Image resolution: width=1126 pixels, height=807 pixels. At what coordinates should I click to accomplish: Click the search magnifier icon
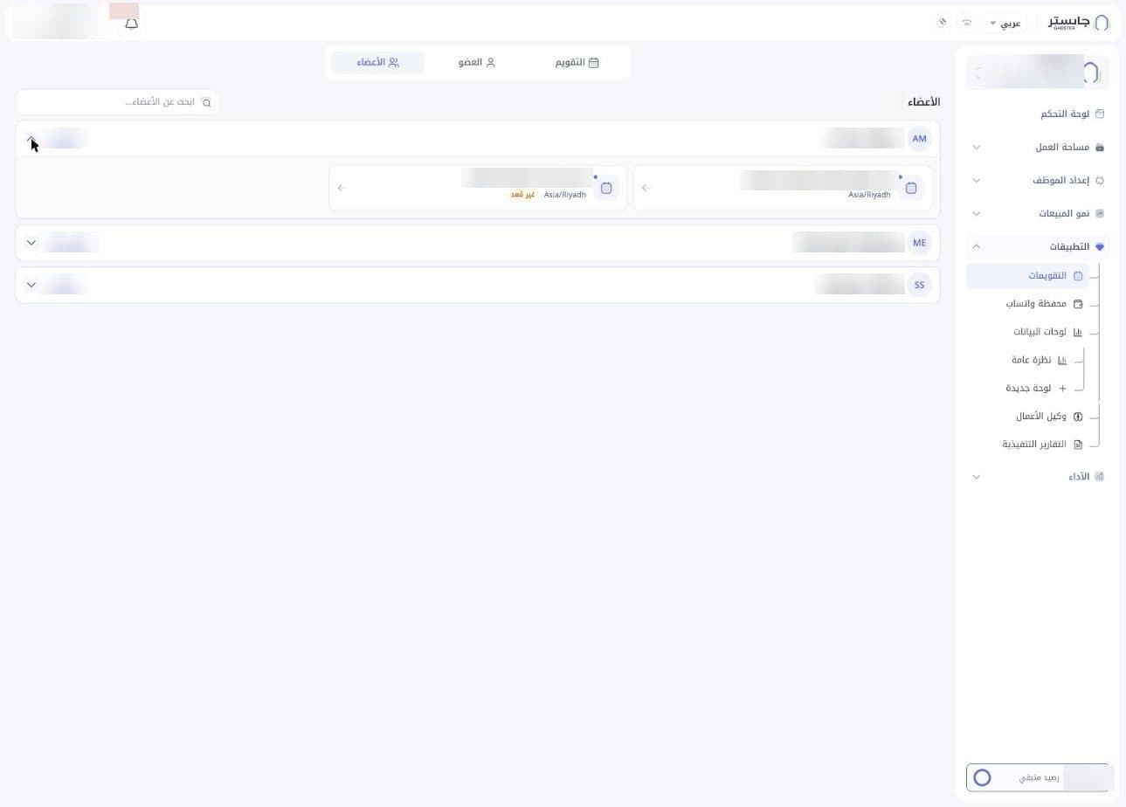coord(206,102)
